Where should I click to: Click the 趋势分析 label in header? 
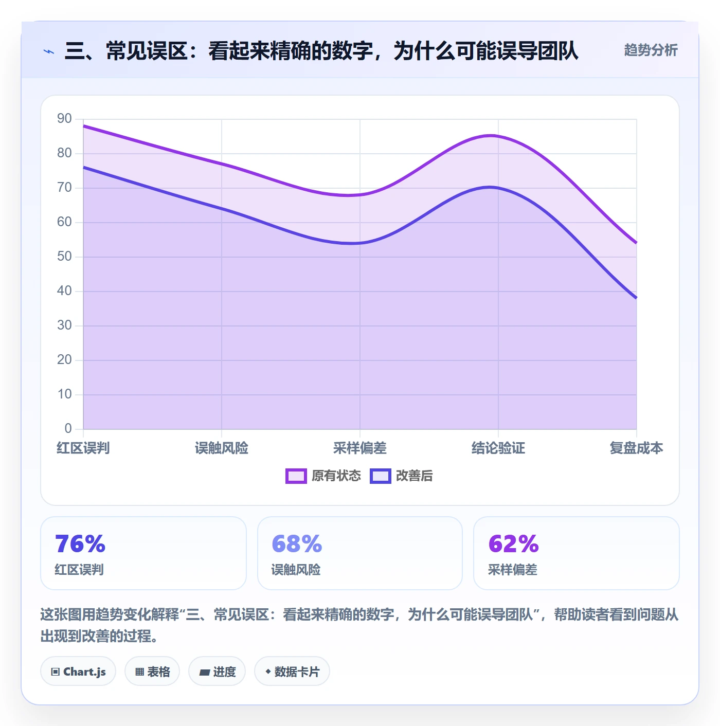651,50
